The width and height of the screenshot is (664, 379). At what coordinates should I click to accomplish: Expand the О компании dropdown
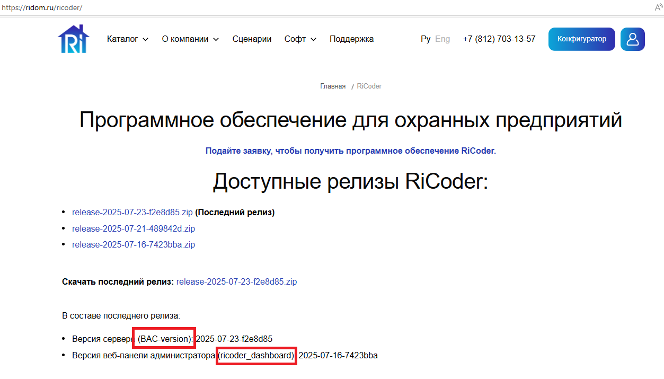coord(190,39)
